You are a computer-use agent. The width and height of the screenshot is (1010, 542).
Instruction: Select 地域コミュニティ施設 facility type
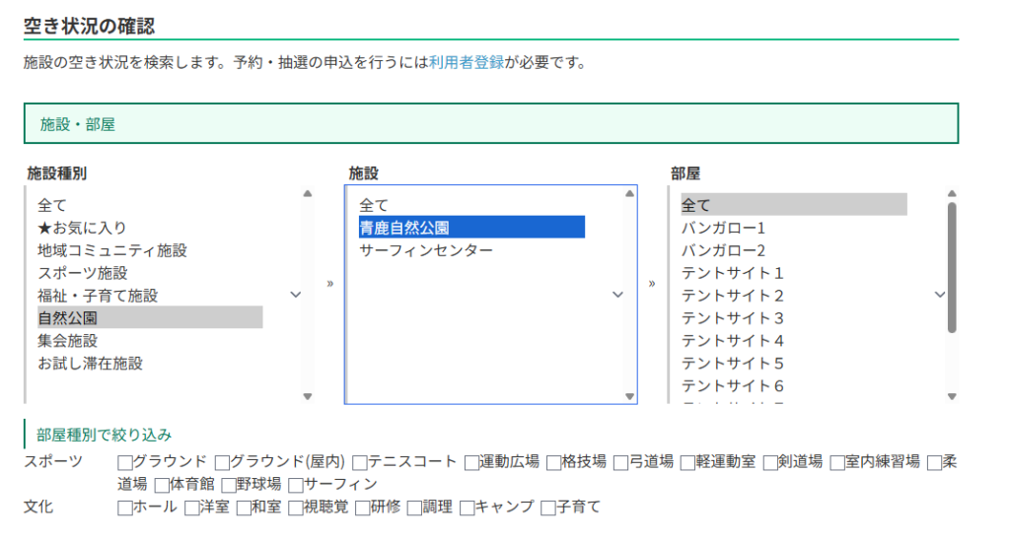[112, 250]
